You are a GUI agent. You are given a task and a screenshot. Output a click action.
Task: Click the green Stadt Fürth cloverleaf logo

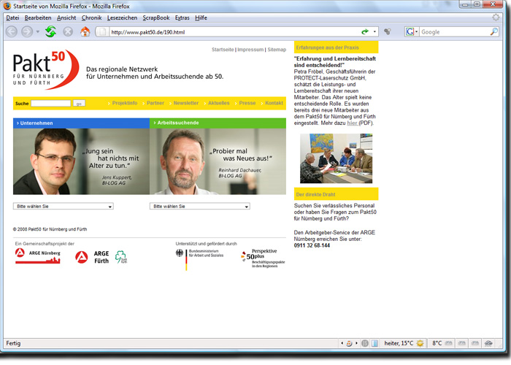121,257
